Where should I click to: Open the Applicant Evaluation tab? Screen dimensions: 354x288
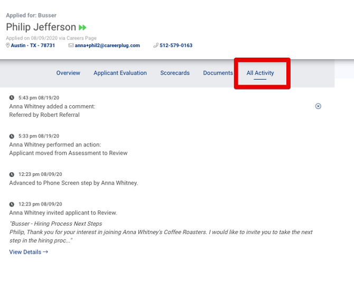pyautogui.click(x=120, y=73)
